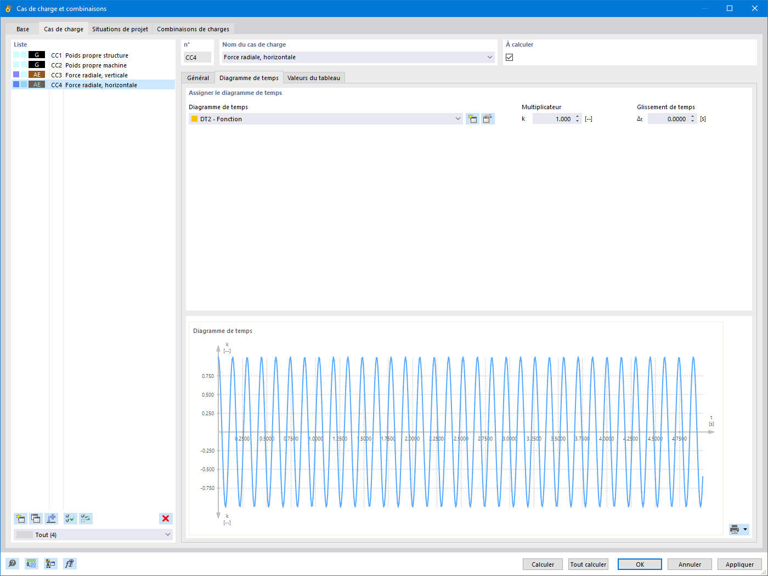768x576 pixels.
Task: Increase the multiplicateur k value
Action: (x=578, y=116)
